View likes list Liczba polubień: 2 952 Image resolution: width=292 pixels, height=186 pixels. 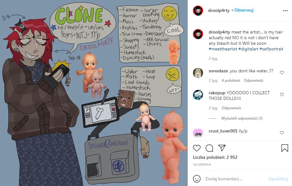click(215, 157)
